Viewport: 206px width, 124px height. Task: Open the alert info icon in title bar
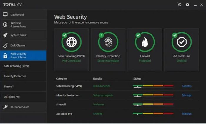click(x=180, y=5)
